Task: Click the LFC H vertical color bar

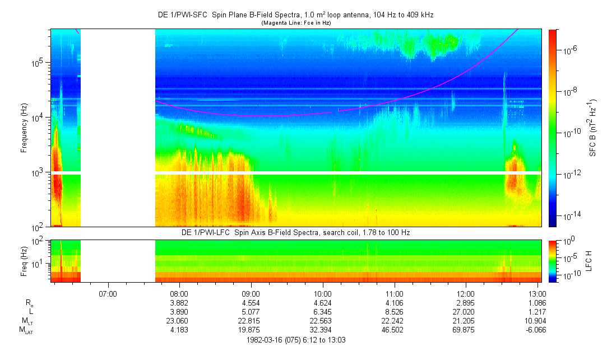Action: (x=553, y=261)
